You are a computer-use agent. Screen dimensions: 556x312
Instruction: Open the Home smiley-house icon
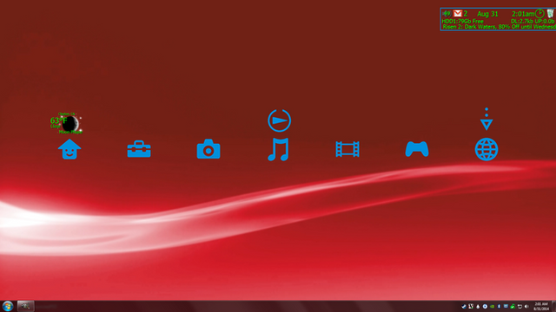[69, 149]
